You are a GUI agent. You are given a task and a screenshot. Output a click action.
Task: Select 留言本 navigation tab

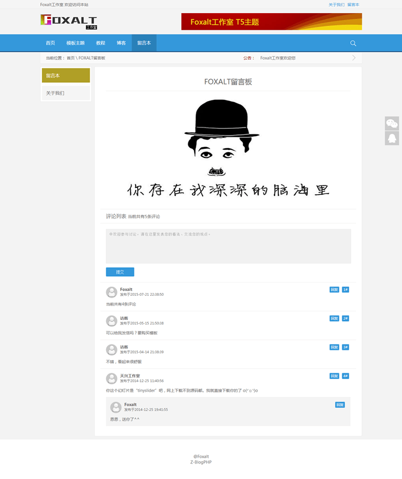(144, 43)
